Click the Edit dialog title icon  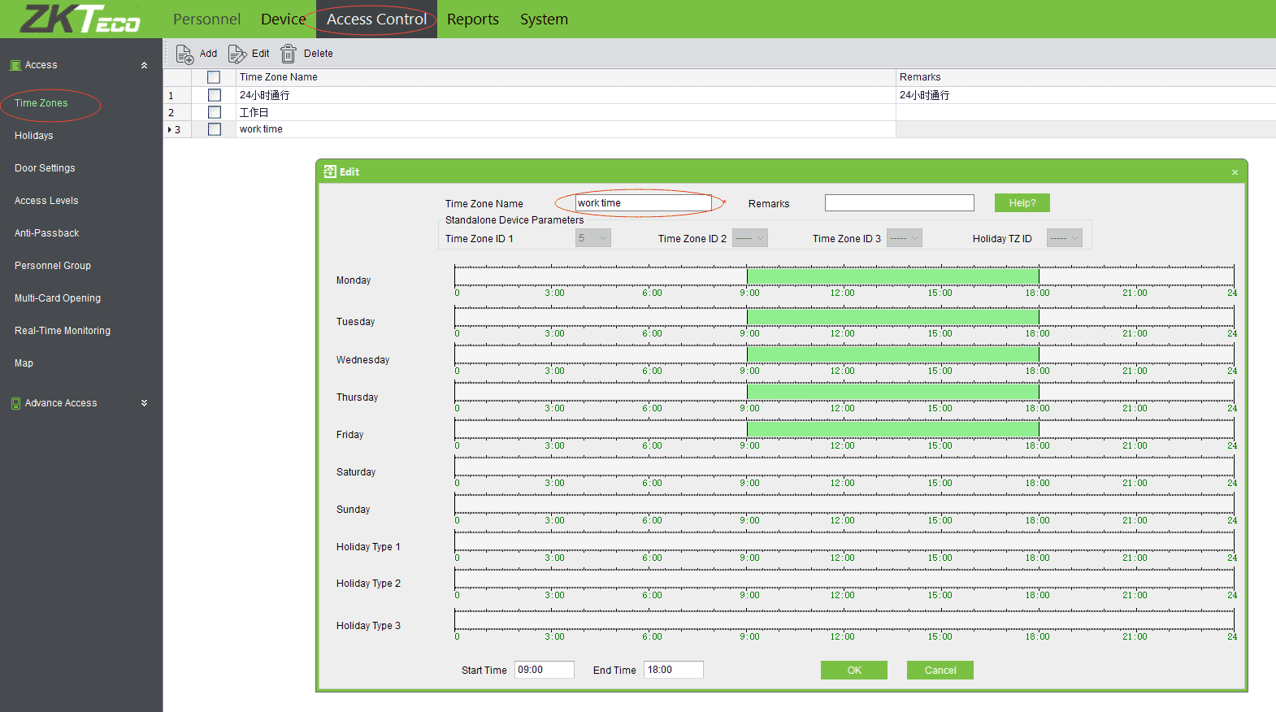pos(329,171)
